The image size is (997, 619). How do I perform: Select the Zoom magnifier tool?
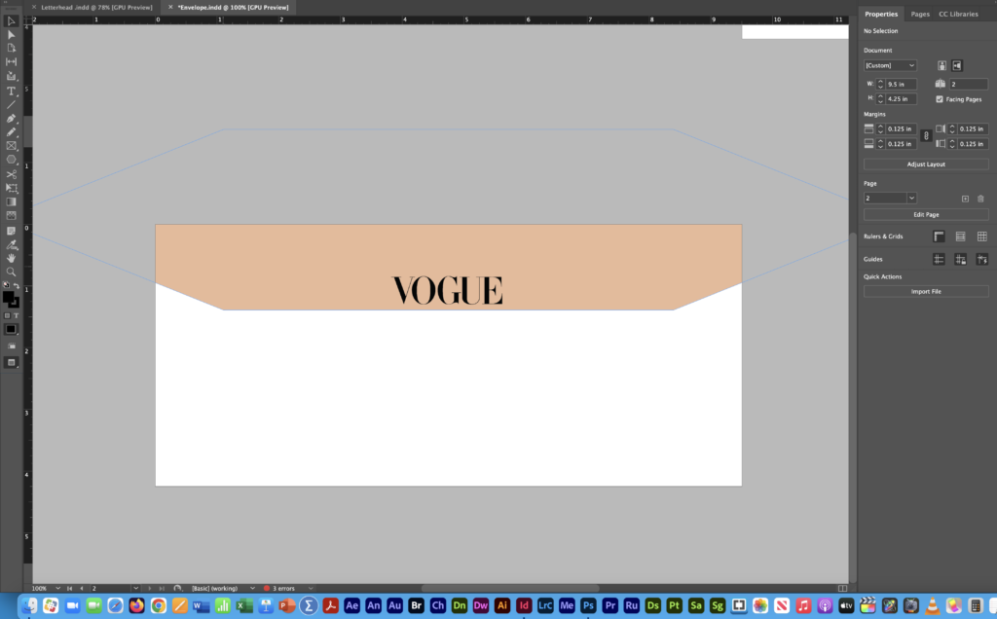tap(11, 272)
